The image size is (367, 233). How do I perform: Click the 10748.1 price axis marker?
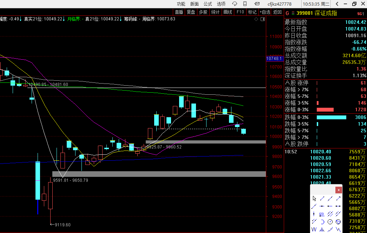pyautogui.click(x=275, y=59)
